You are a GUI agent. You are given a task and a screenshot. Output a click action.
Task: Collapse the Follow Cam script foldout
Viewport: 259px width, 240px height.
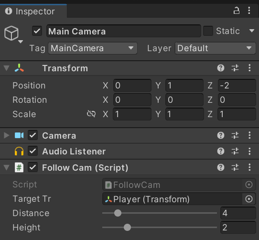pyautogui.click(x=7, y=167)
